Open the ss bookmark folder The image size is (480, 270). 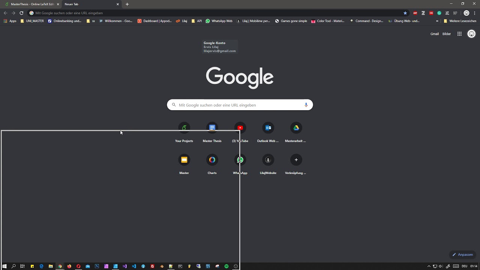91,21
